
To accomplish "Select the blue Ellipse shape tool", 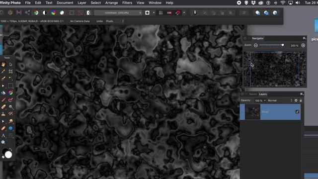I will 10,128.
